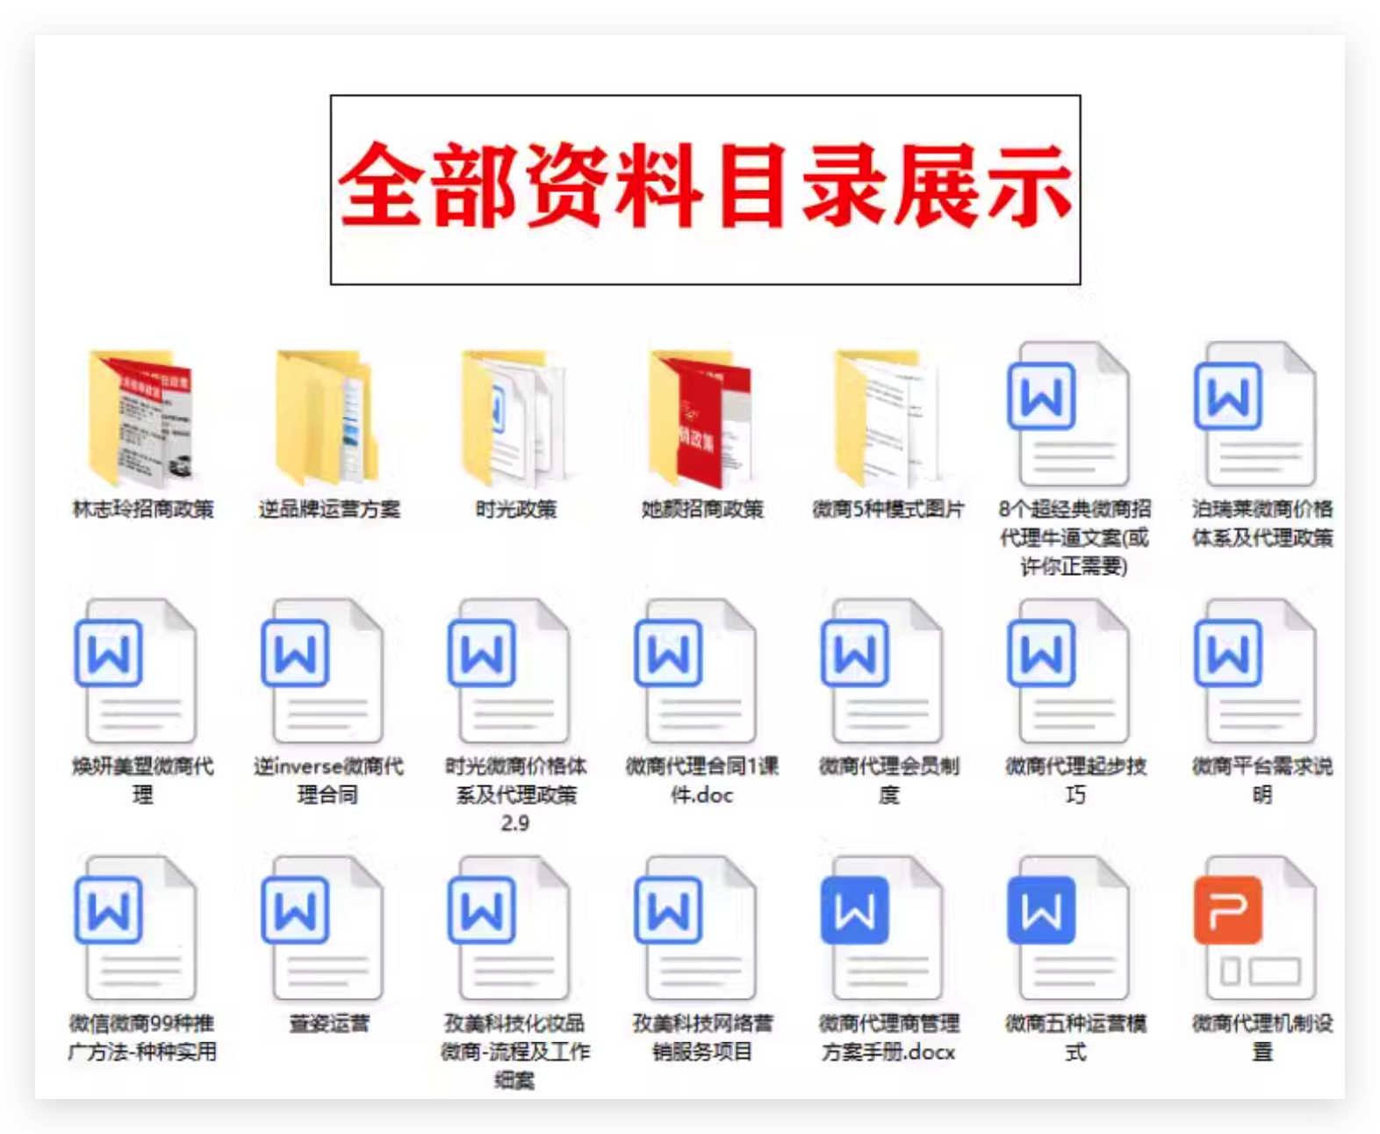Select the 微商五种运营模式 document icon

pyautogui.click(x=1068, y=929)
